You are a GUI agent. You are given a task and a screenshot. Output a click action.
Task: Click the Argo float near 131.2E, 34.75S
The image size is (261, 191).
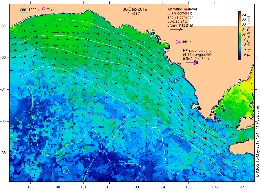tap(90, 113)
